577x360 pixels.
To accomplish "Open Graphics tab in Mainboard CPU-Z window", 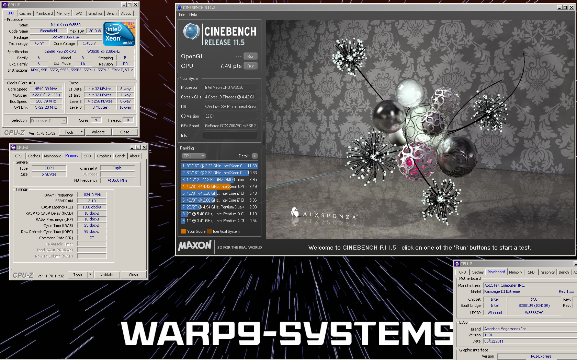I will [x=548, y=272].
